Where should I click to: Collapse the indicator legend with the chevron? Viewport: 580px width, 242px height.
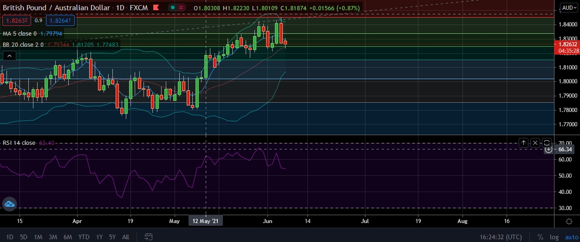[x=9, y=56]
